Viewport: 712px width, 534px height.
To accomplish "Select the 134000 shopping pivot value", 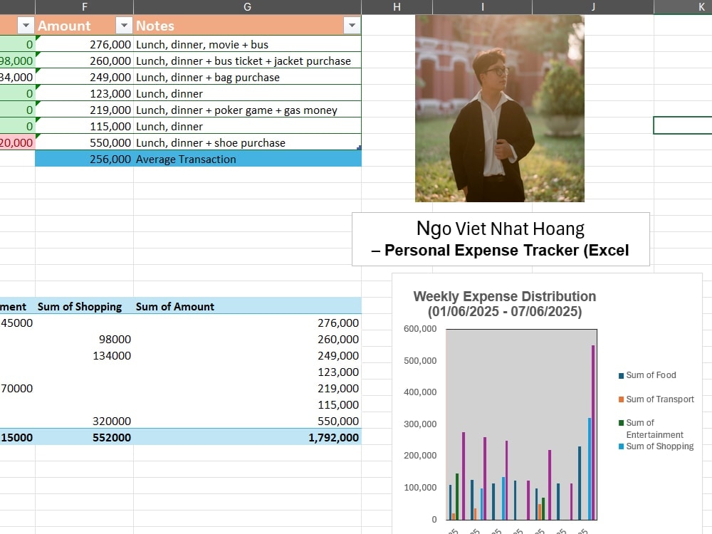I will coord(85,355).
